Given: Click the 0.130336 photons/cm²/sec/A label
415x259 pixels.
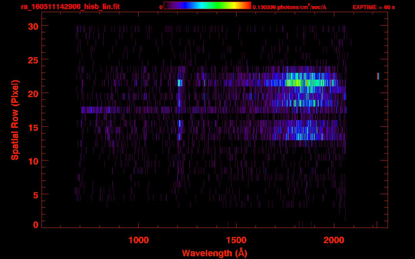Looking at the screenshot, I should click(290, 7).
